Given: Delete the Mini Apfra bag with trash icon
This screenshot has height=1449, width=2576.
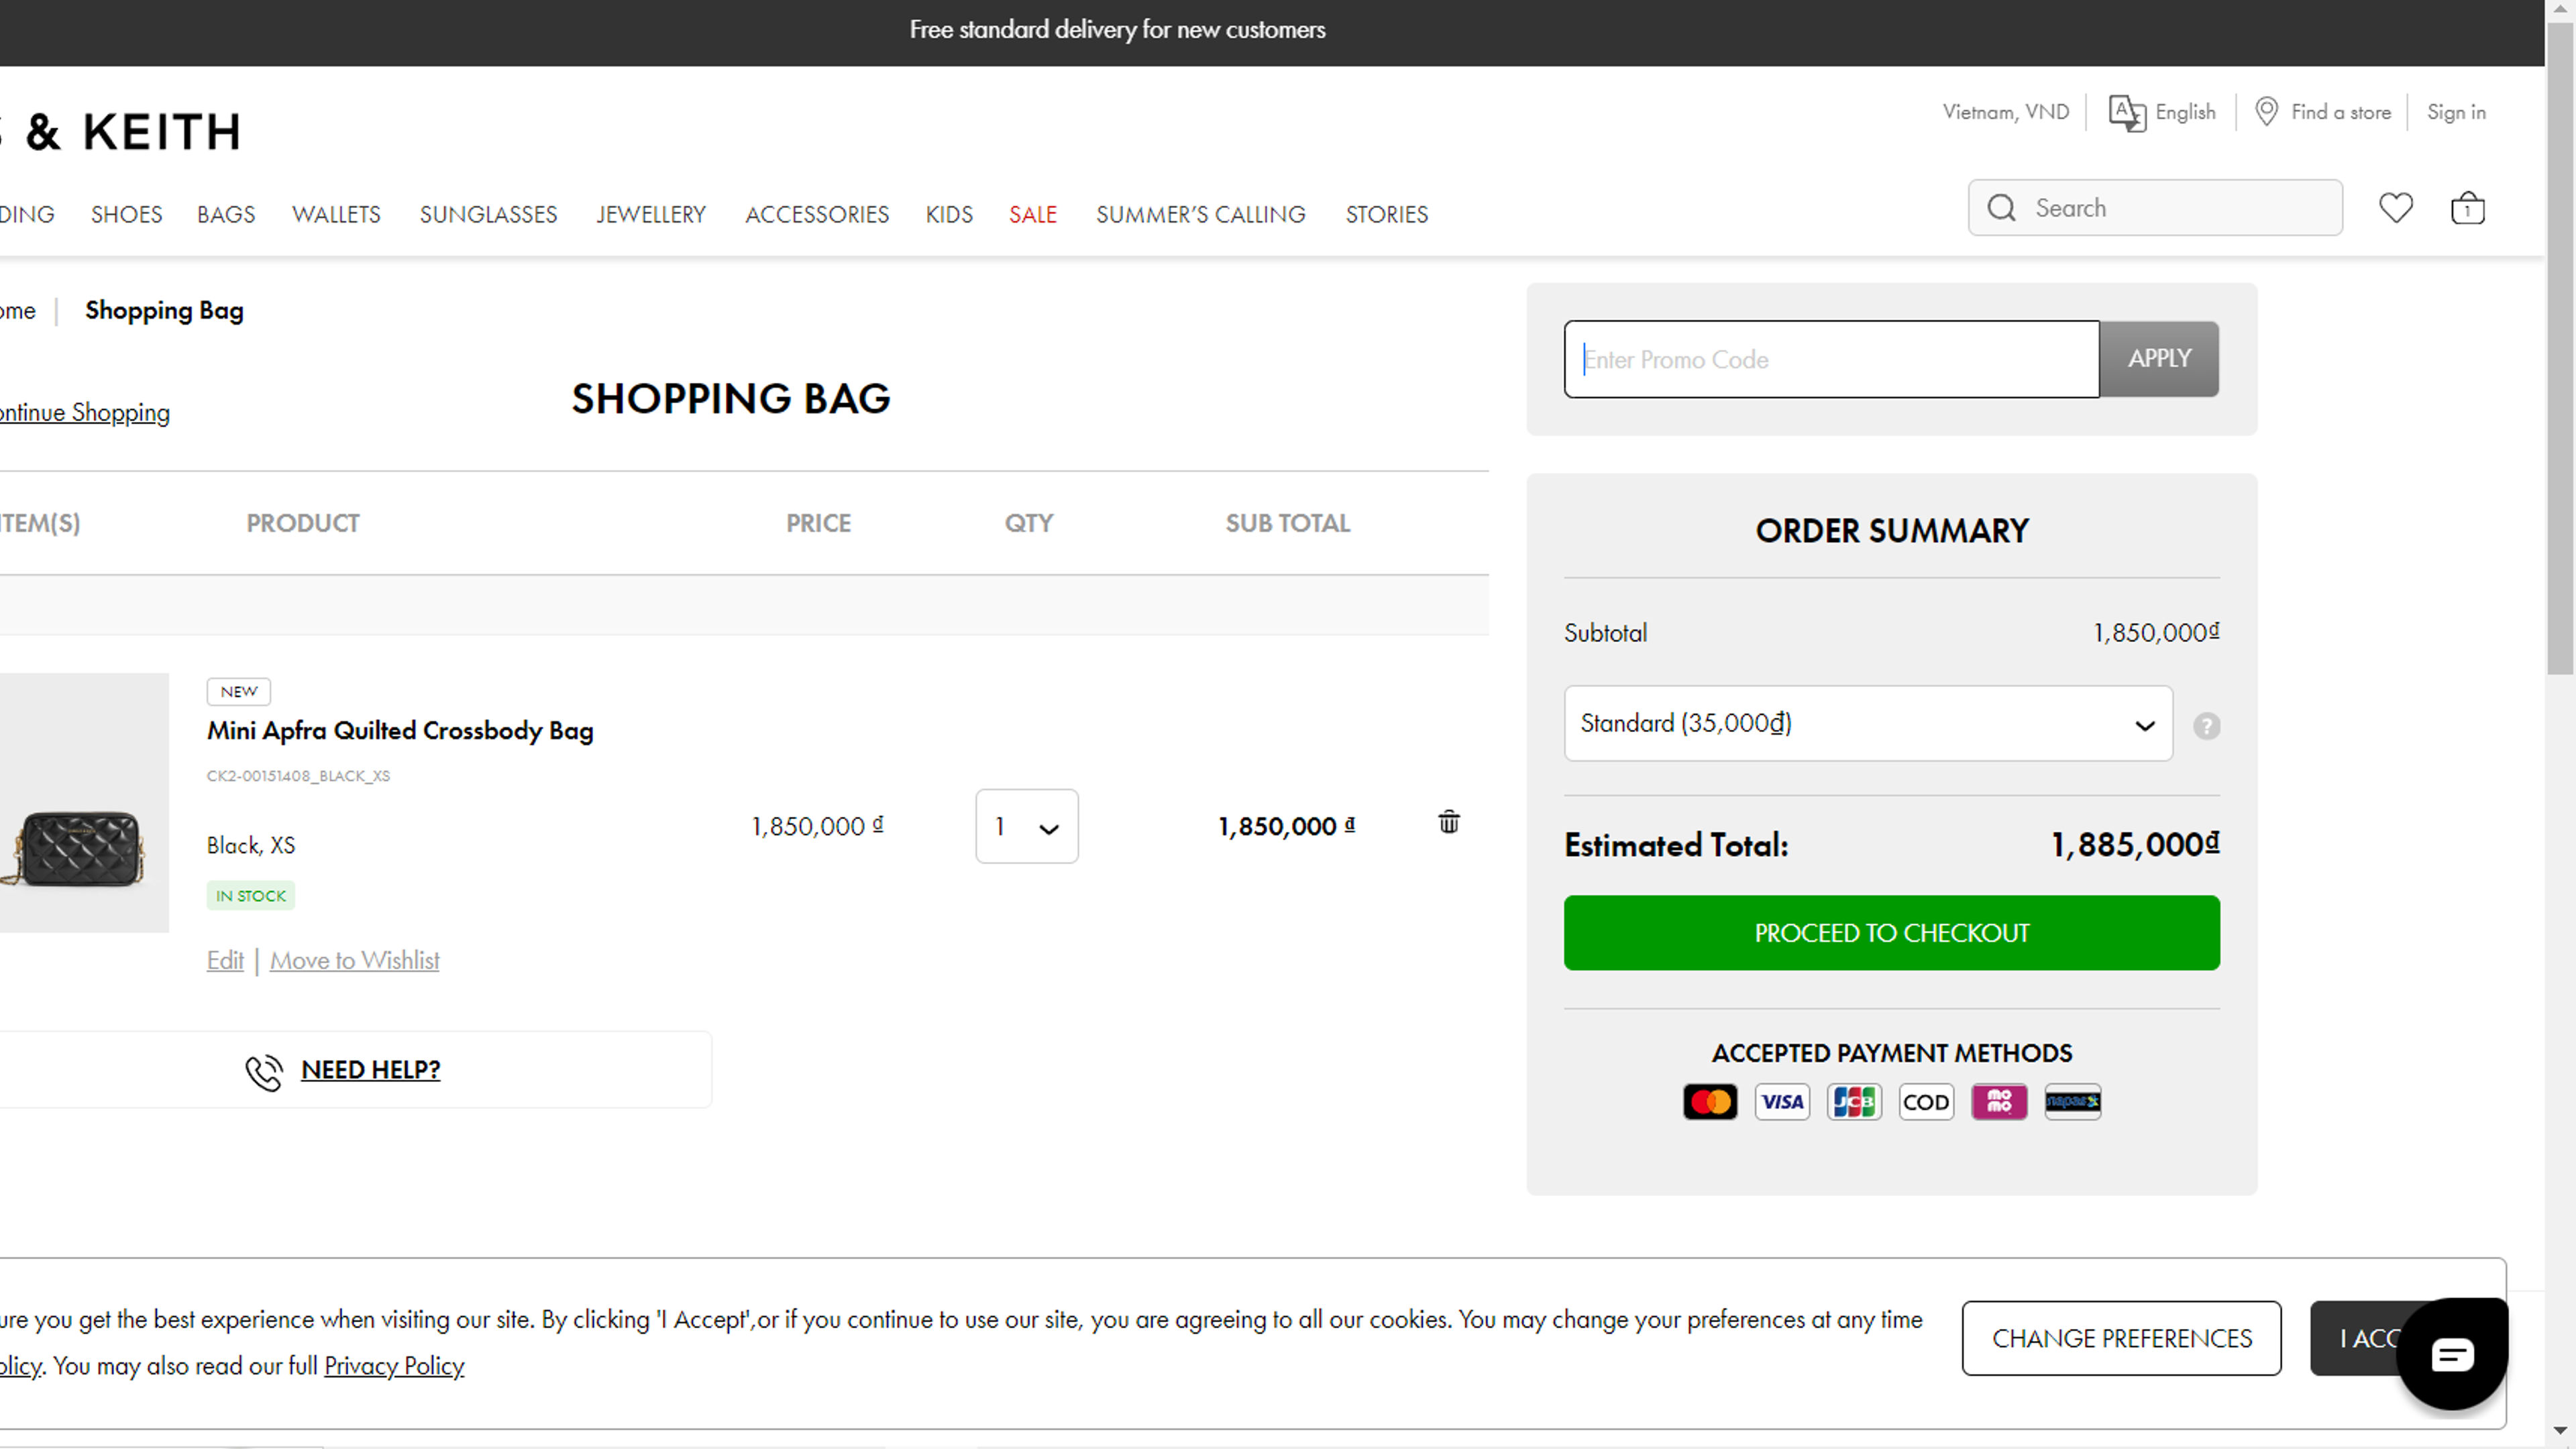Looking at the screenshot, I should (1448, 822).
